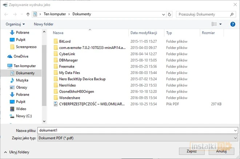Open the Nowy (C:) drive
240x159 pixels.
[x=23, y=116]
